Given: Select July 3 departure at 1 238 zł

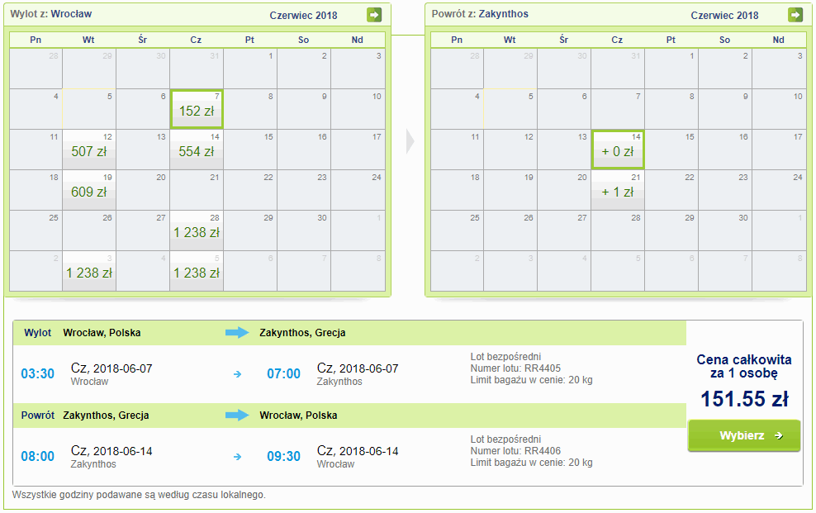Looking at the screenshot, I should (x=89, y=272).
